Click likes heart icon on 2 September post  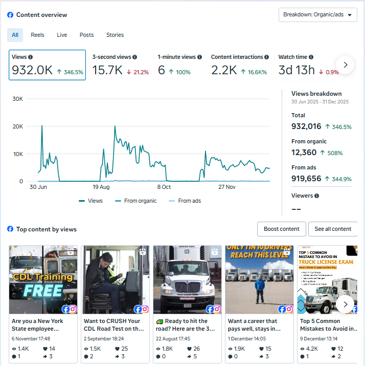click(117, 349)
